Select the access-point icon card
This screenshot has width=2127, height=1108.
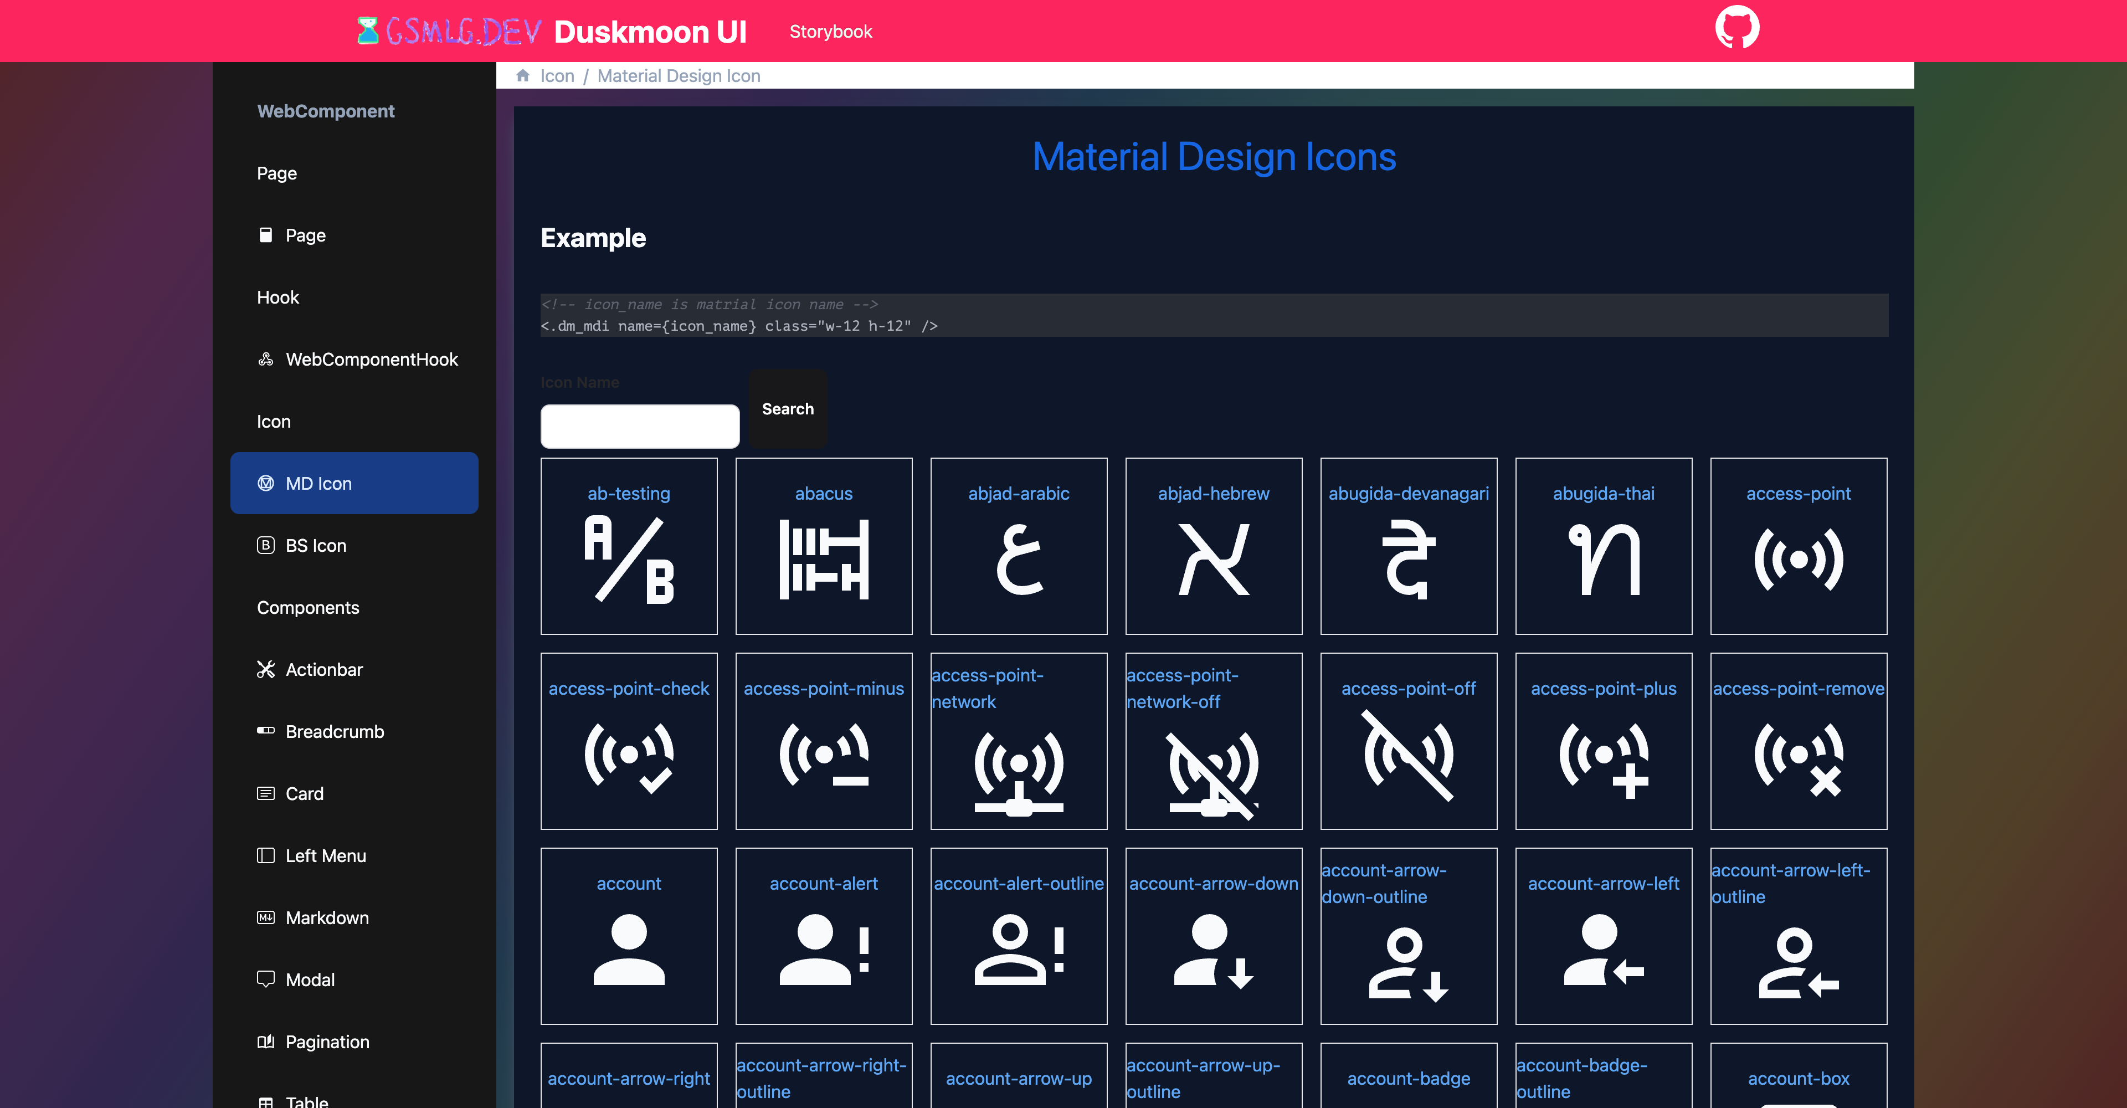(1797, 546)
